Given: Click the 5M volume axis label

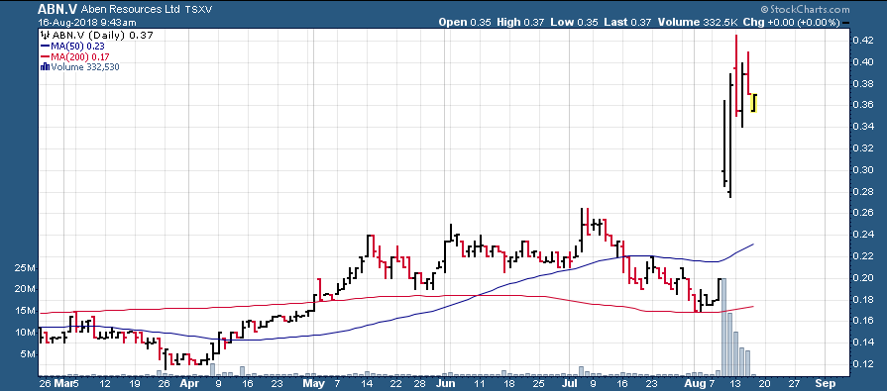Looking at the screenshot, I should pyautogui.click(x=29, y=354).
